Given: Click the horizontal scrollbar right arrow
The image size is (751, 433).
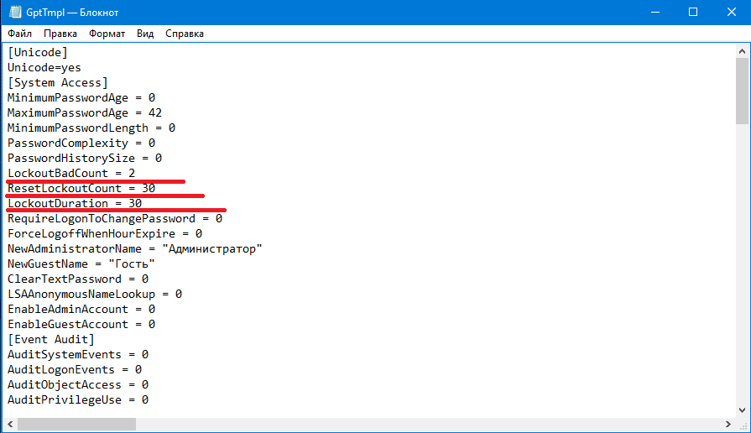Looking at the screenshot, I should click(x=727, y=425).
